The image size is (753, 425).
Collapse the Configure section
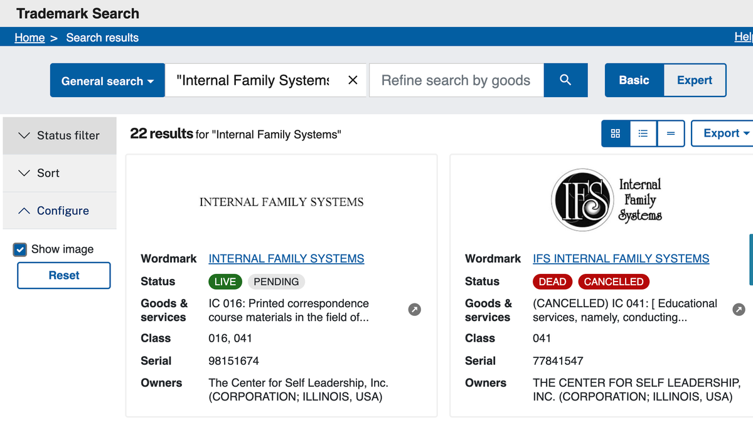click(60, 211)
